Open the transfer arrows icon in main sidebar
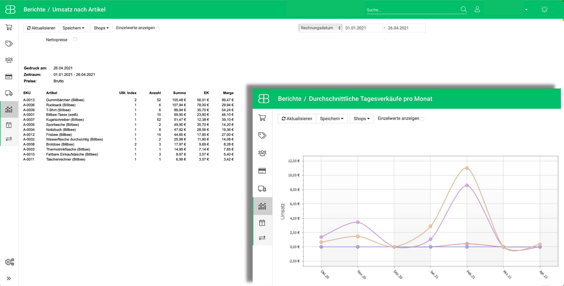This screenshot has height=286, width=564. point(9,139)
